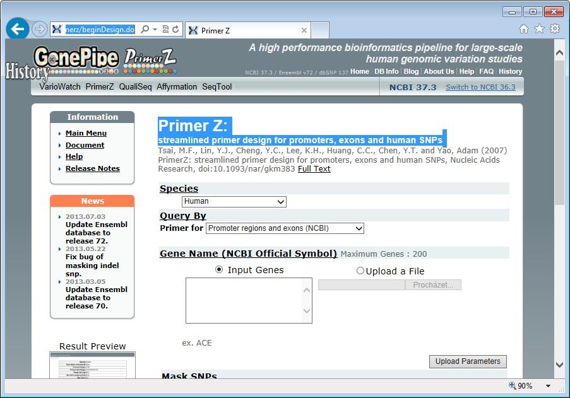
Task: Minimize the browser window
Action: (x=512, y=11)
